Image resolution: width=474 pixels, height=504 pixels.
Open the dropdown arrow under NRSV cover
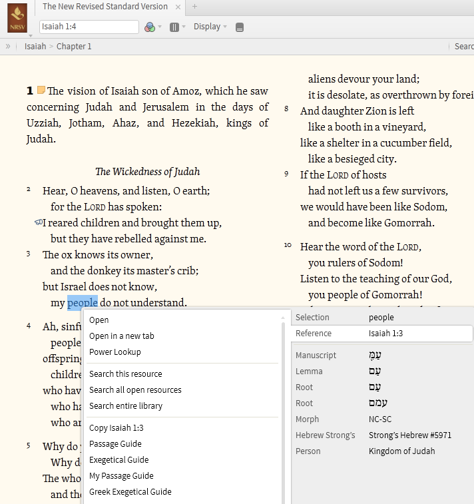click(31, 36)
